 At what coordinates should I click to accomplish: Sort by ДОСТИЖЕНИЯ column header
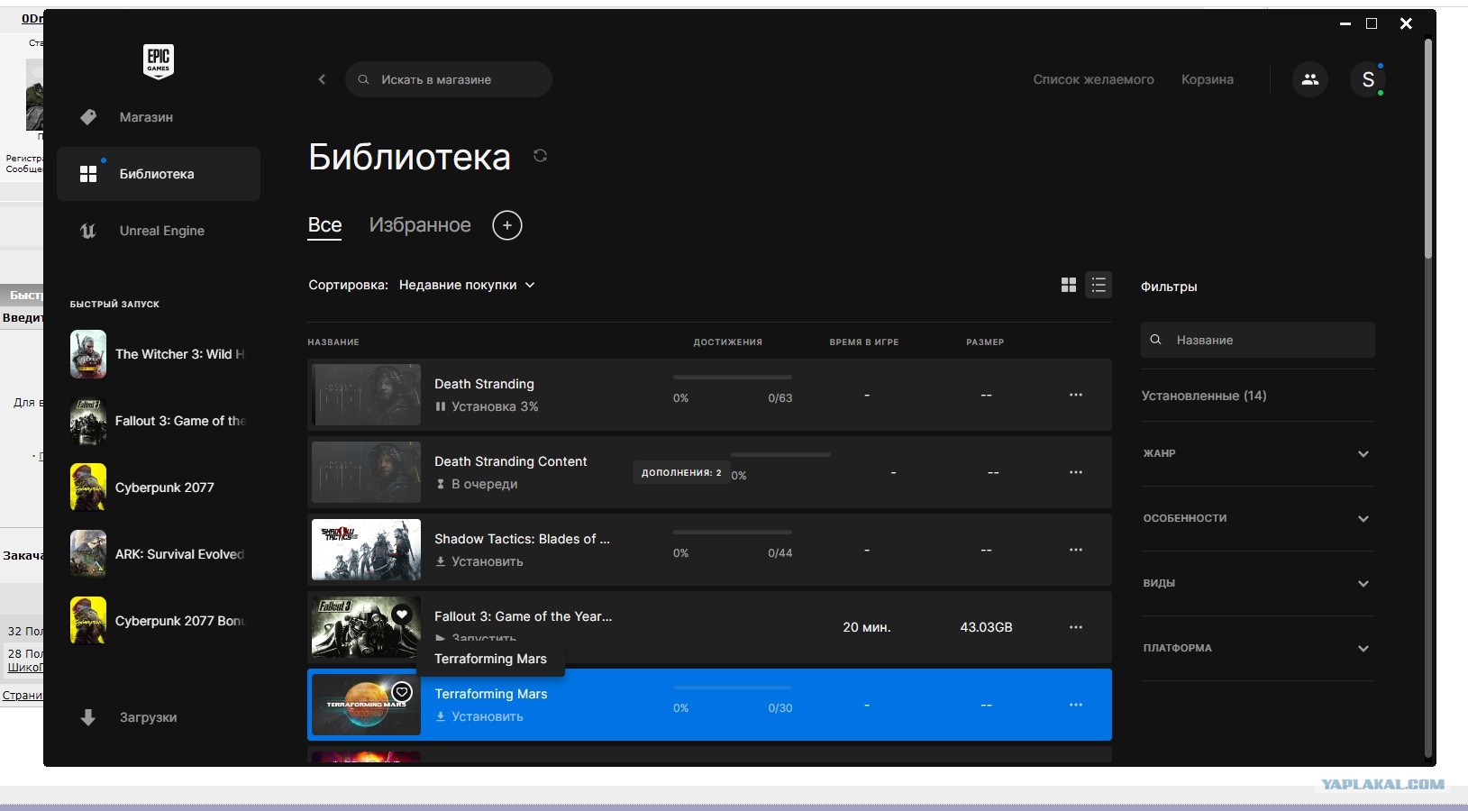point(728,342)
